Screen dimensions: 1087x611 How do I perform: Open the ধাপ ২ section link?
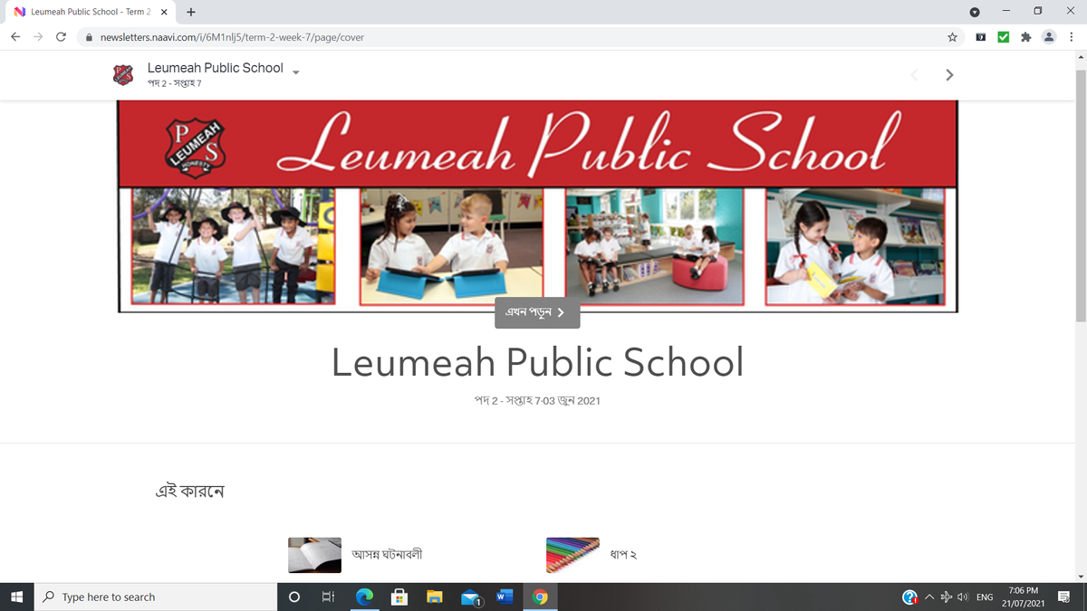coord(623,554)
